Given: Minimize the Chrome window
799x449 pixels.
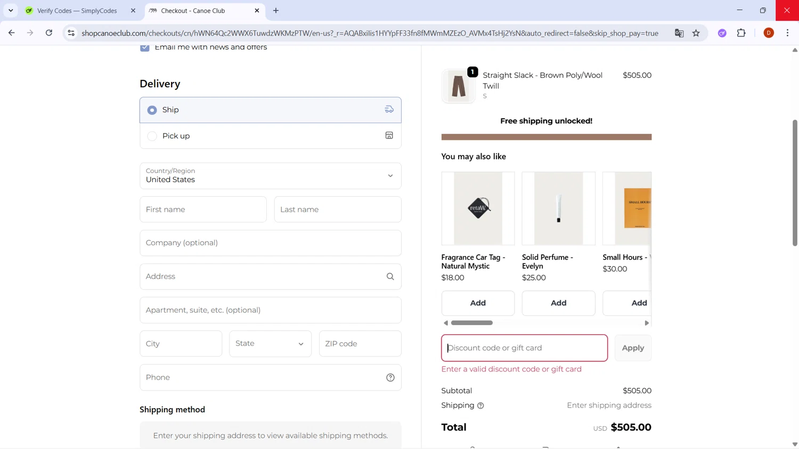Looking at the screenshot, I should click(x=739, y=10).
